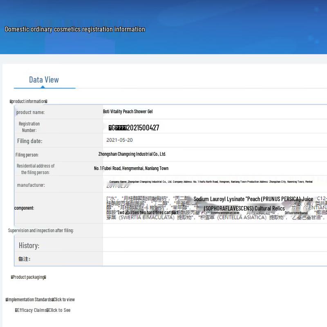The image size is (327, 327).
Task: Click the filing date 2021-05-20
Action: tap(119, 140)
